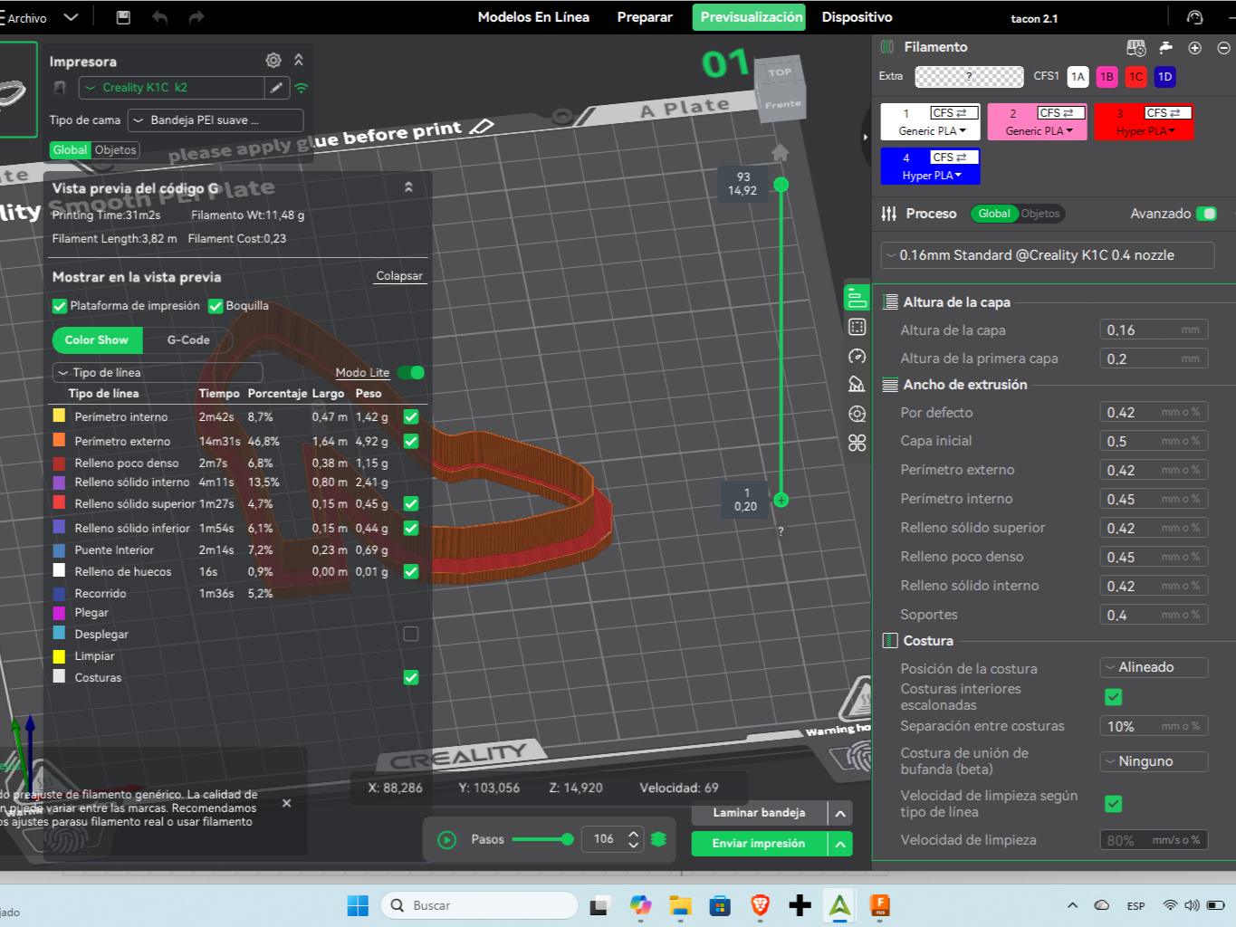
Task: Play the G-code print simulation
Action: pos(446,840)
